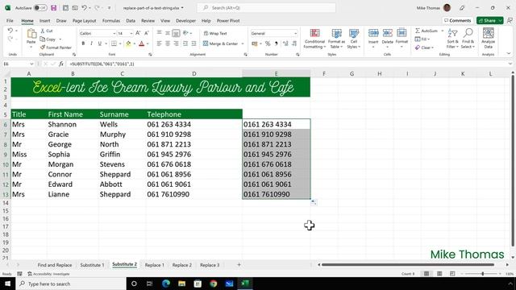
Task: Switch to Page Layout view in status bar
Action: [439, 274]
